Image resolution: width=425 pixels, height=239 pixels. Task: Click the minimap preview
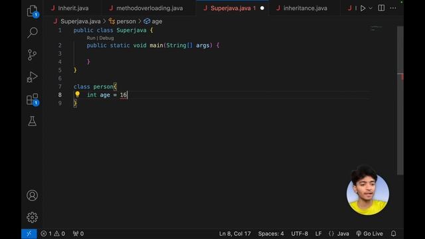coord(377,28)
